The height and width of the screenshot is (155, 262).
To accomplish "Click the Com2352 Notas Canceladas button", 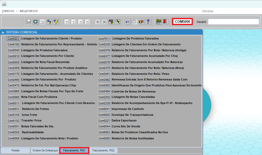I will (x=104, y=97).
